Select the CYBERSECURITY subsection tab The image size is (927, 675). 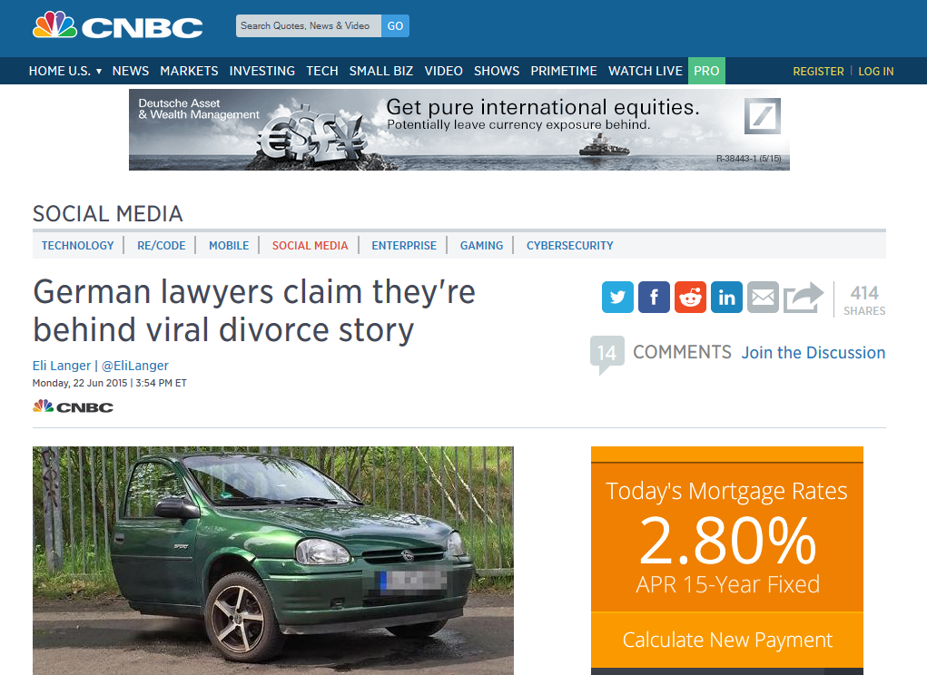[x=569, y=245]
